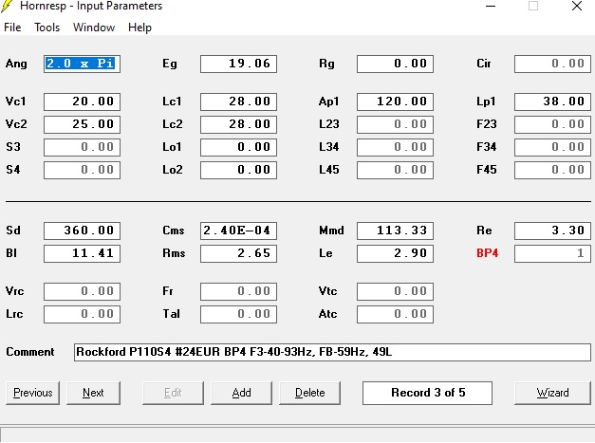595x443 pixels.
Task: Click the Record 3 of 5 indicator
Action: [x=427, y=393]
